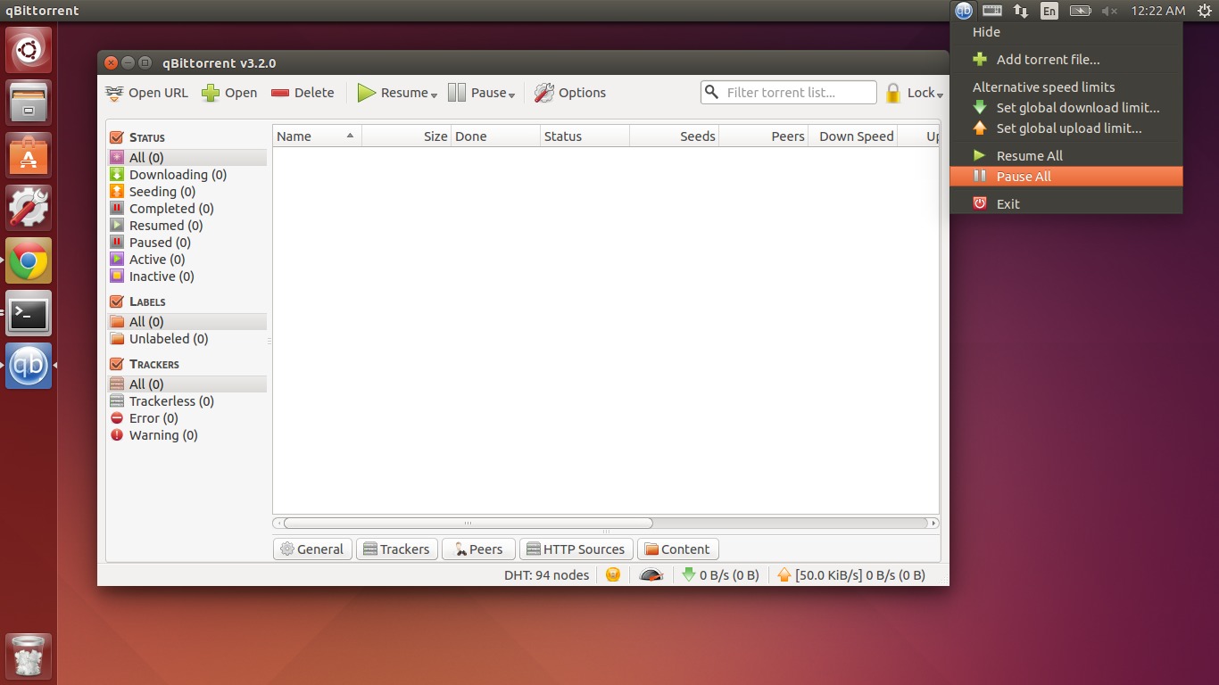Click the Unlabeled folder icon
1219x685 pixels.
coord(117,339)
